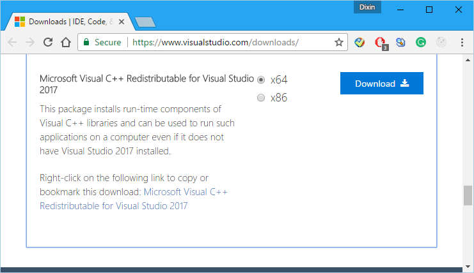Screen dimensions: 474x273
Task: Open a new browser tab
Action: click(145, 22)
